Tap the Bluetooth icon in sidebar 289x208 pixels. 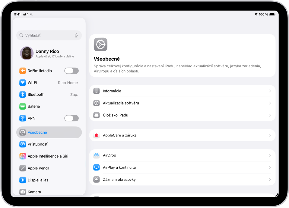click(x=23, y=94)
